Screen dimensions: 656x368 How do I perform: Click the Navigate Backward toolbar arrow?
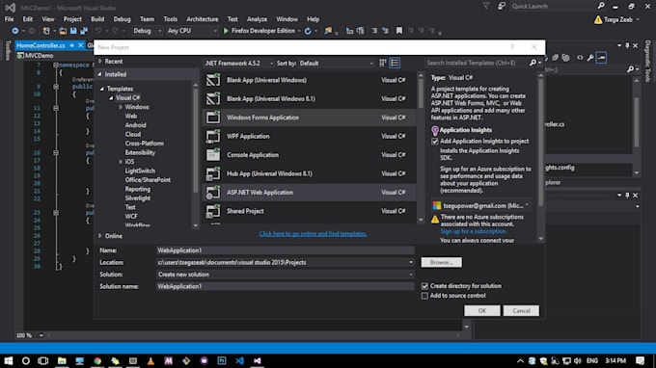click(15, 31)
